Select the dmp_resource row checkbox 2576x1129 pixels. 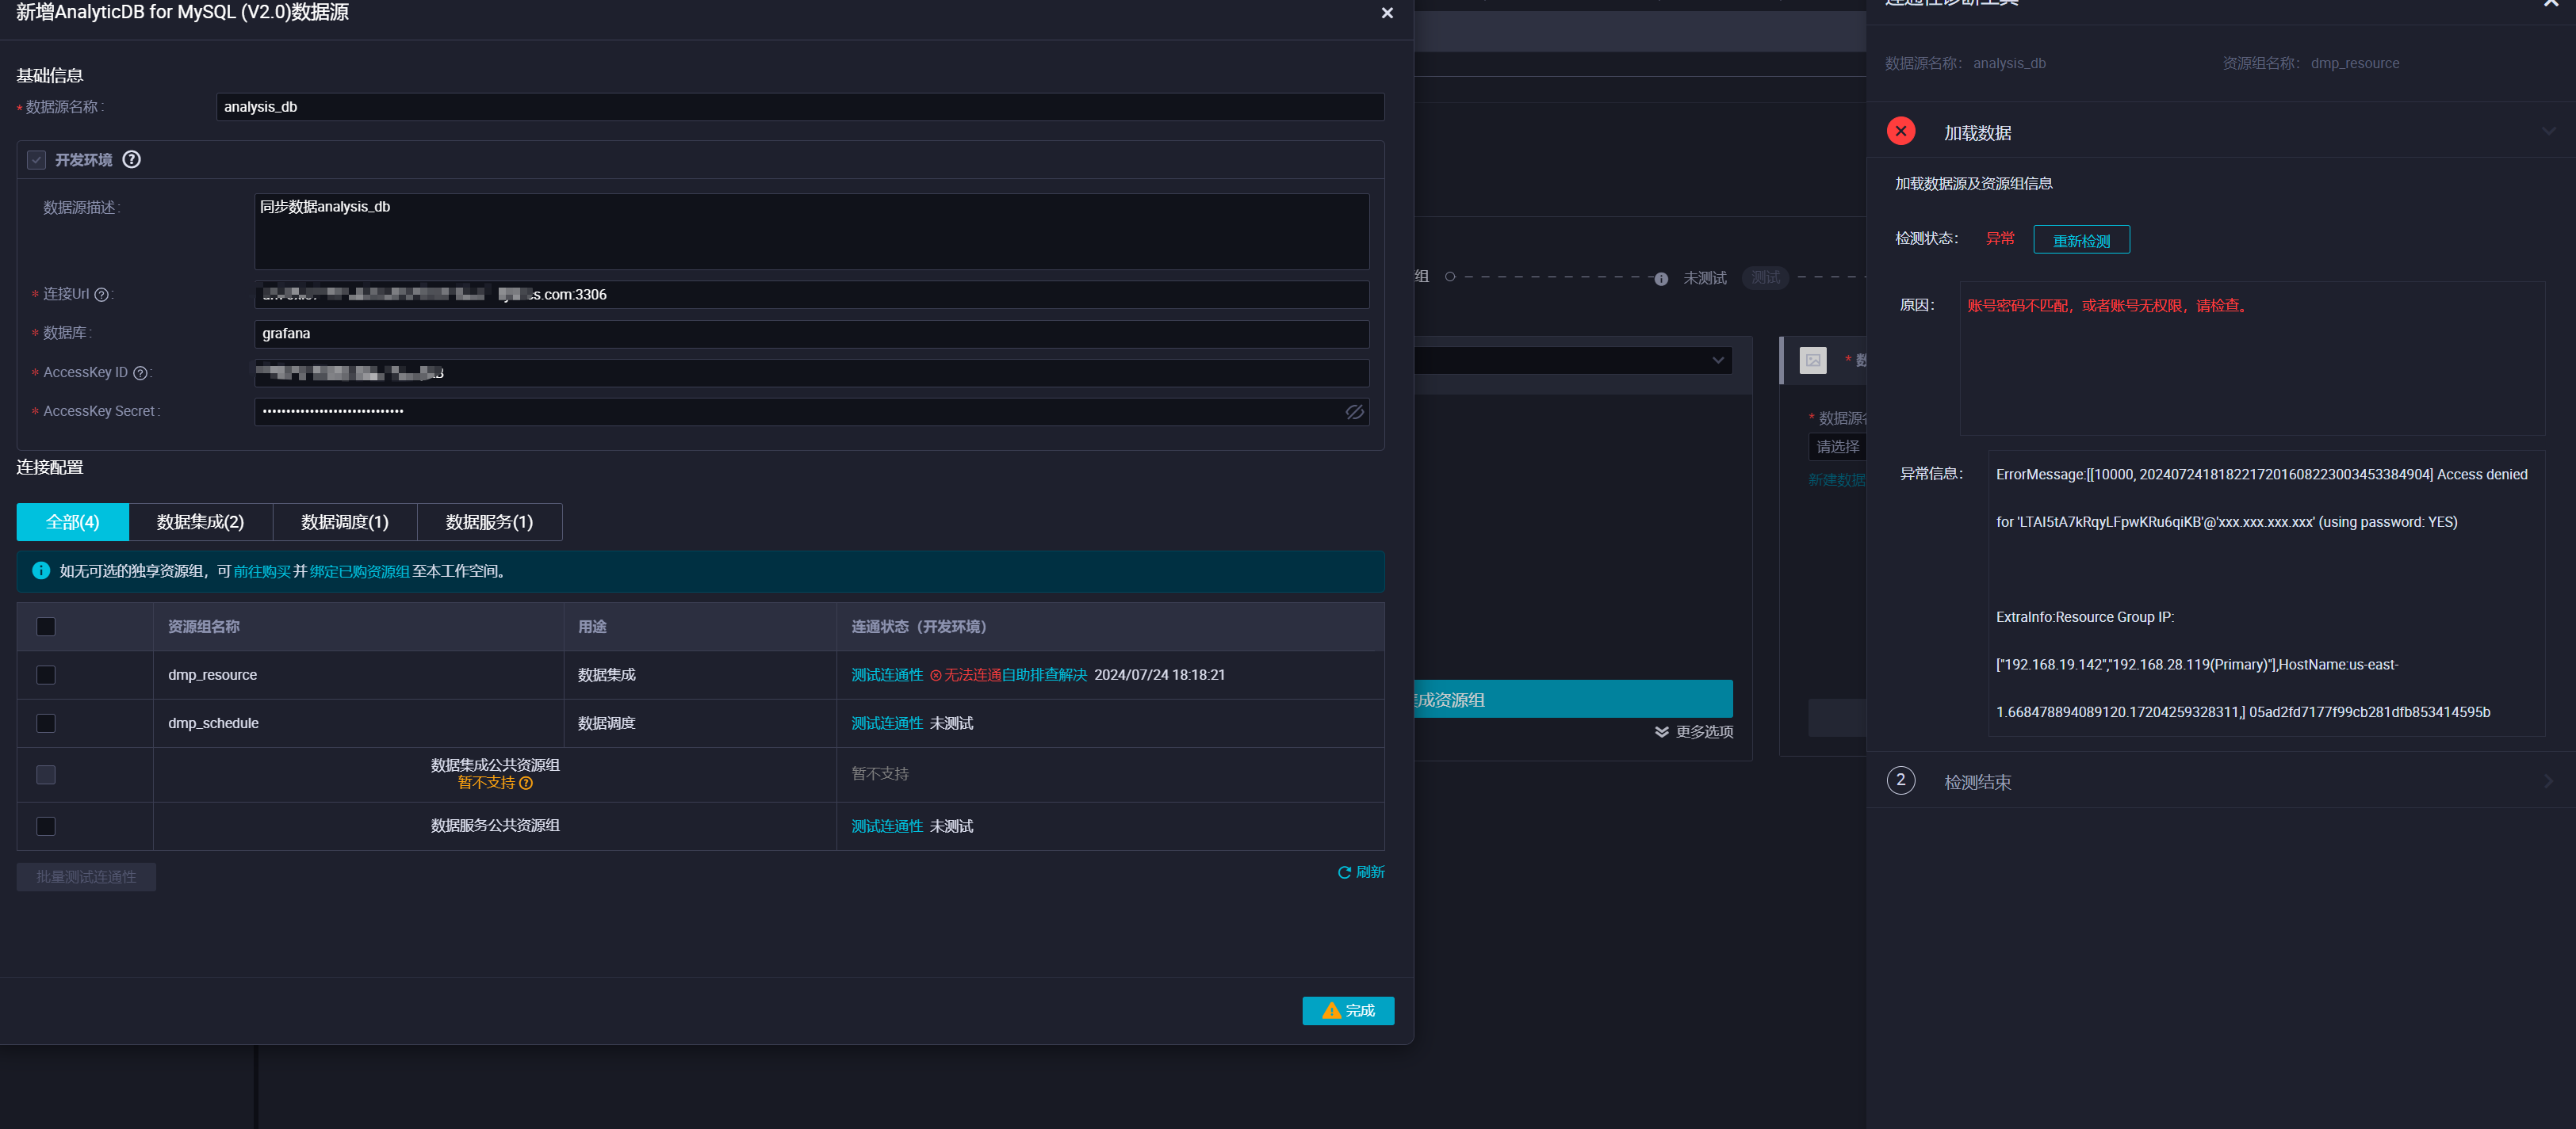pos(46,675)
